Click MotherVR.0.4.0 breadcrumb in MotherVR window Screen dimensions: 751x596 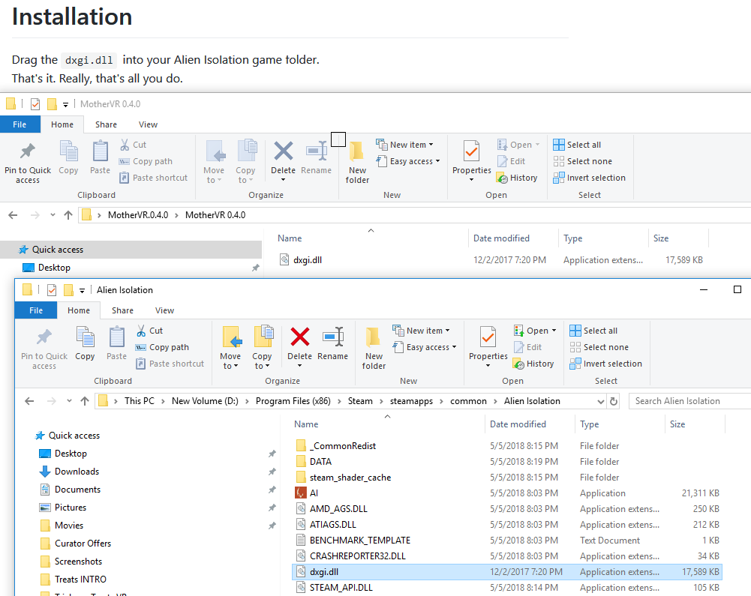click(x=138, y=215)
